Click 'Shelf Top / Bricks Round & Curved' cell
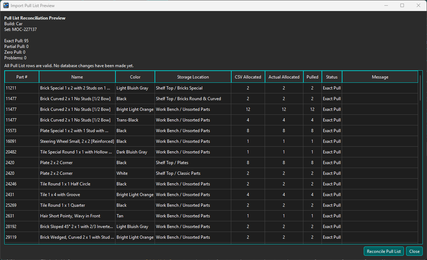Viewport: 427px width, 260px height. pos(193,99)
